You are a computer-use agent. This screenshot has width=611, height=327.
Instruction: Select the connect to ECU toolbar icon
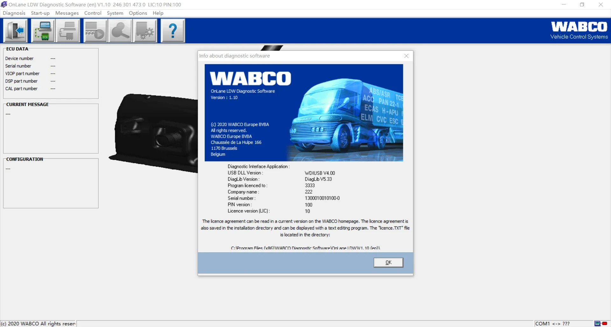click(x=43, y=30)
